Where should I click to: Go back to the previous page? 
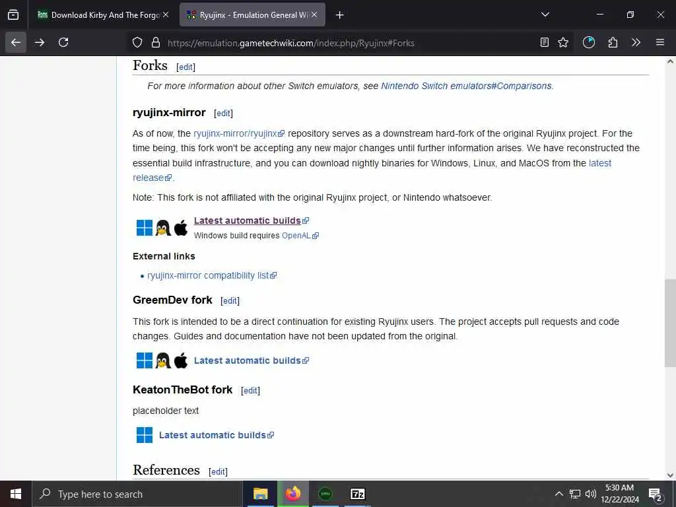click(x=16, y=43)
